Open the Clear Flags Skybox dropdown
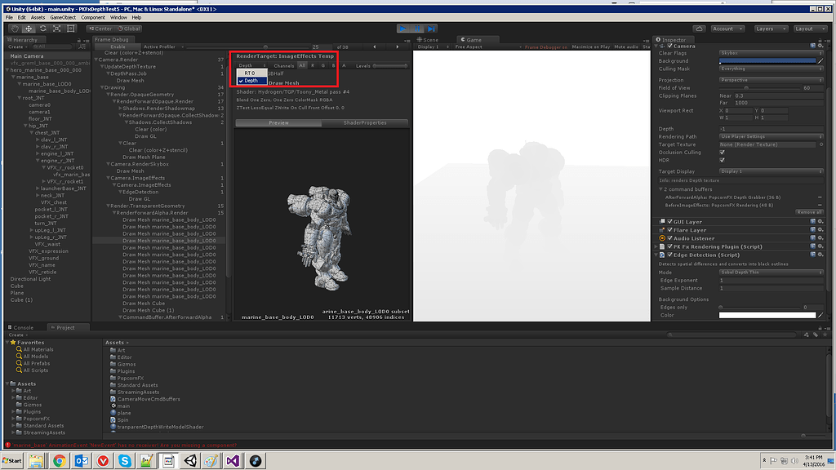This screenshot has height=470, width=836. pos(771,52)
